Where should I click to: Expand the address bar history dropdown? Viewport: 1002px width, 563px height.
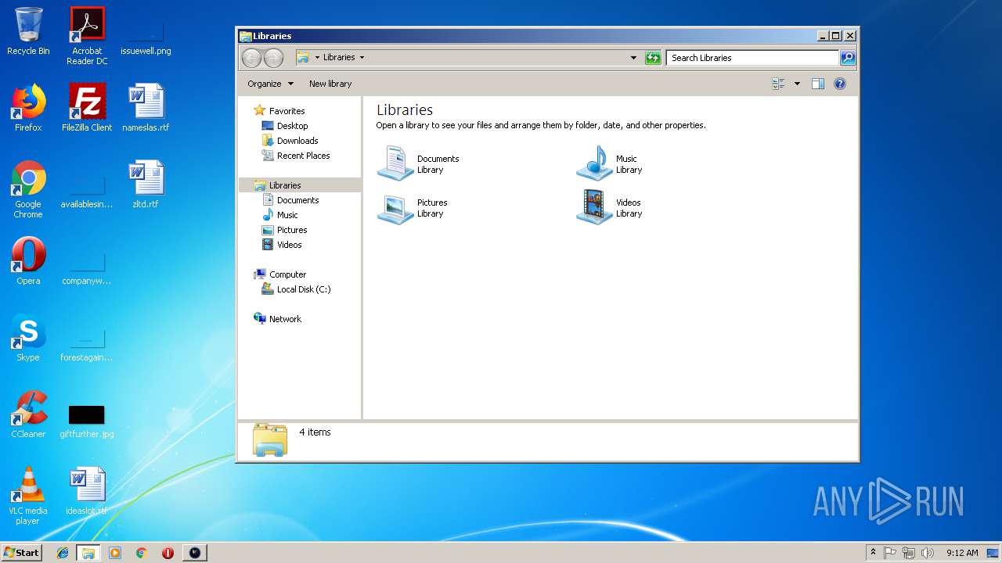tap(633, 57)
